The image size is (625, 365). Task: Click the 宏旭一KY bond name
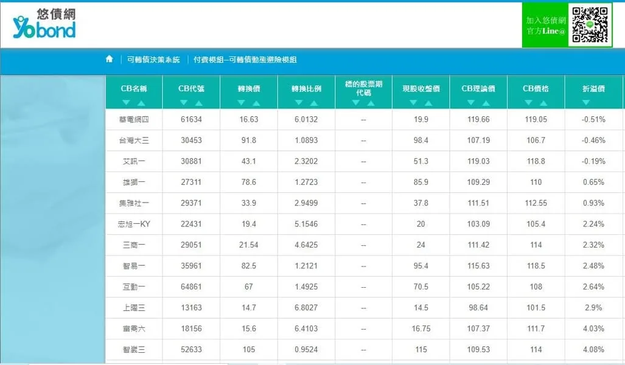click(x=134, y=224)
